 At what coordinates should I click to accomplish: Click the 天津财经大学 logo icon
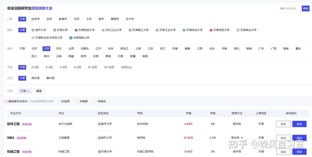76,30
